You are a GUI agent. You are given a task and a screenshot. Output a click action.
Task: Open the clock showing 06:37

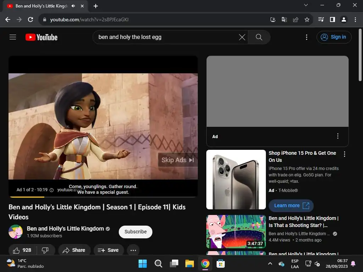(x=337, y=263)
